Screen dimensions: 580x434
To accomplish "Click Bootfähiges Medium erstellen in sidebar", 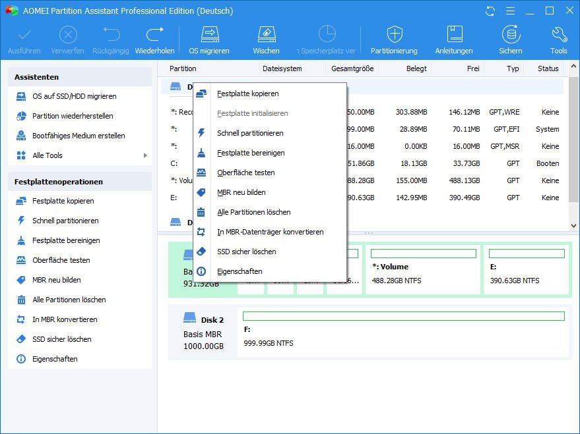I will pos(79,136).
